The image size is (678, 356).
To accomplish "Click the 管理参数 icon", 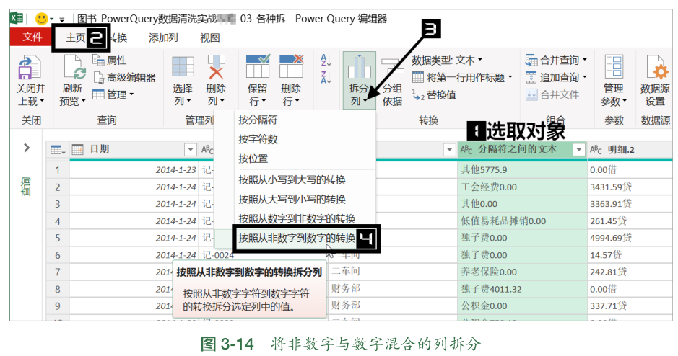I will 614,67.
